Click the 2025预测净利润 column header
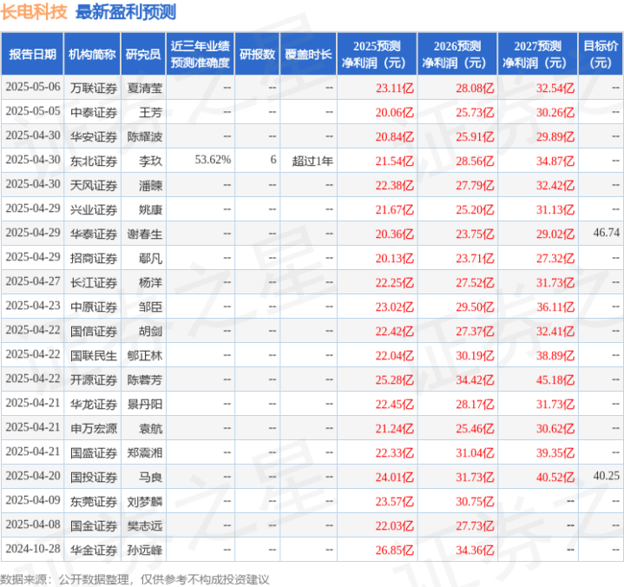The image size is (624, 587). coord(377,54)
